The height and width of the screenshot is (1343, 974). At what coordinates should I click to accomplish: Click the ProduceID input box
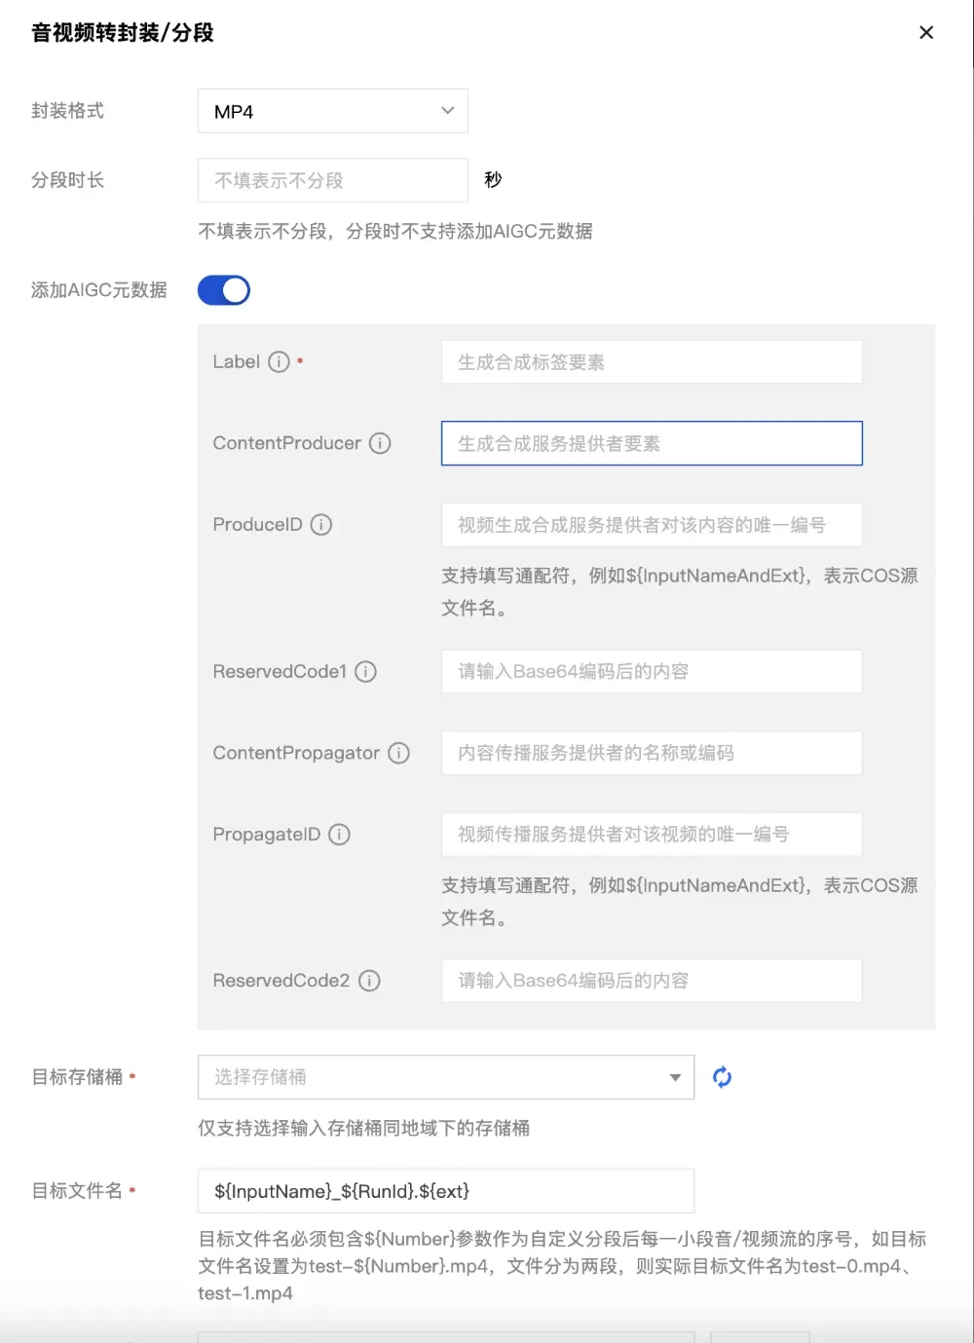(x=651, y=525)
